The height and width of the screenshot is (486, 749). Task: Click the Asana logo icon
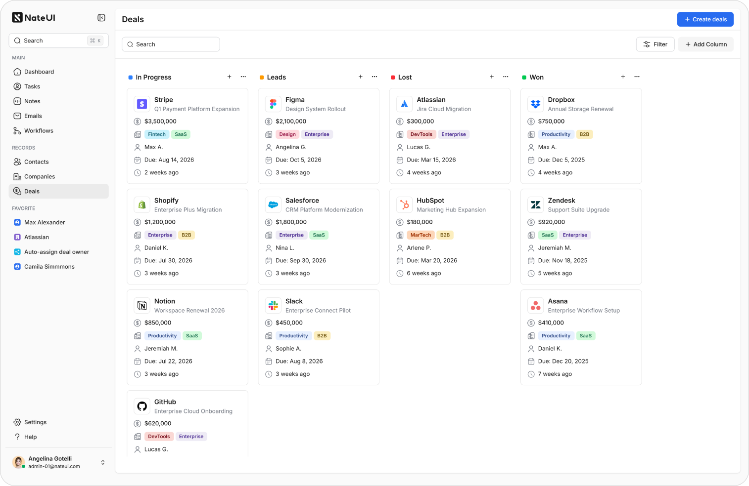pyautogui.click(x=535, y=306)
